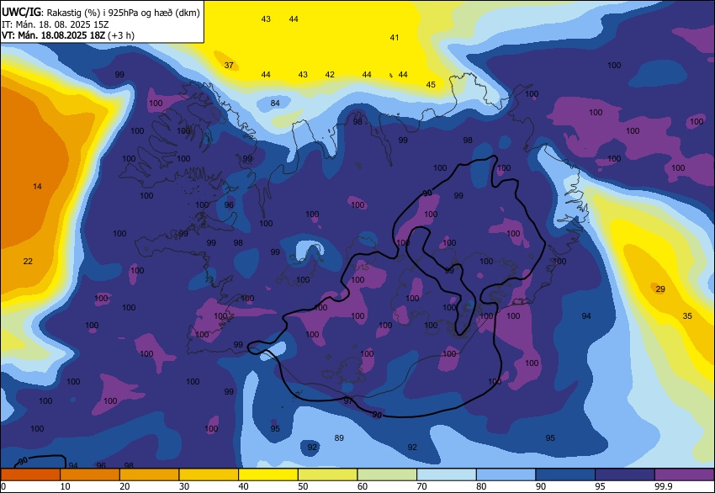Click the '45' value near the northern coast

(x=431, y=84)
